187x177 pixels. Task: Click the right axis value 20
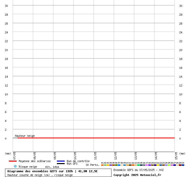181,50
